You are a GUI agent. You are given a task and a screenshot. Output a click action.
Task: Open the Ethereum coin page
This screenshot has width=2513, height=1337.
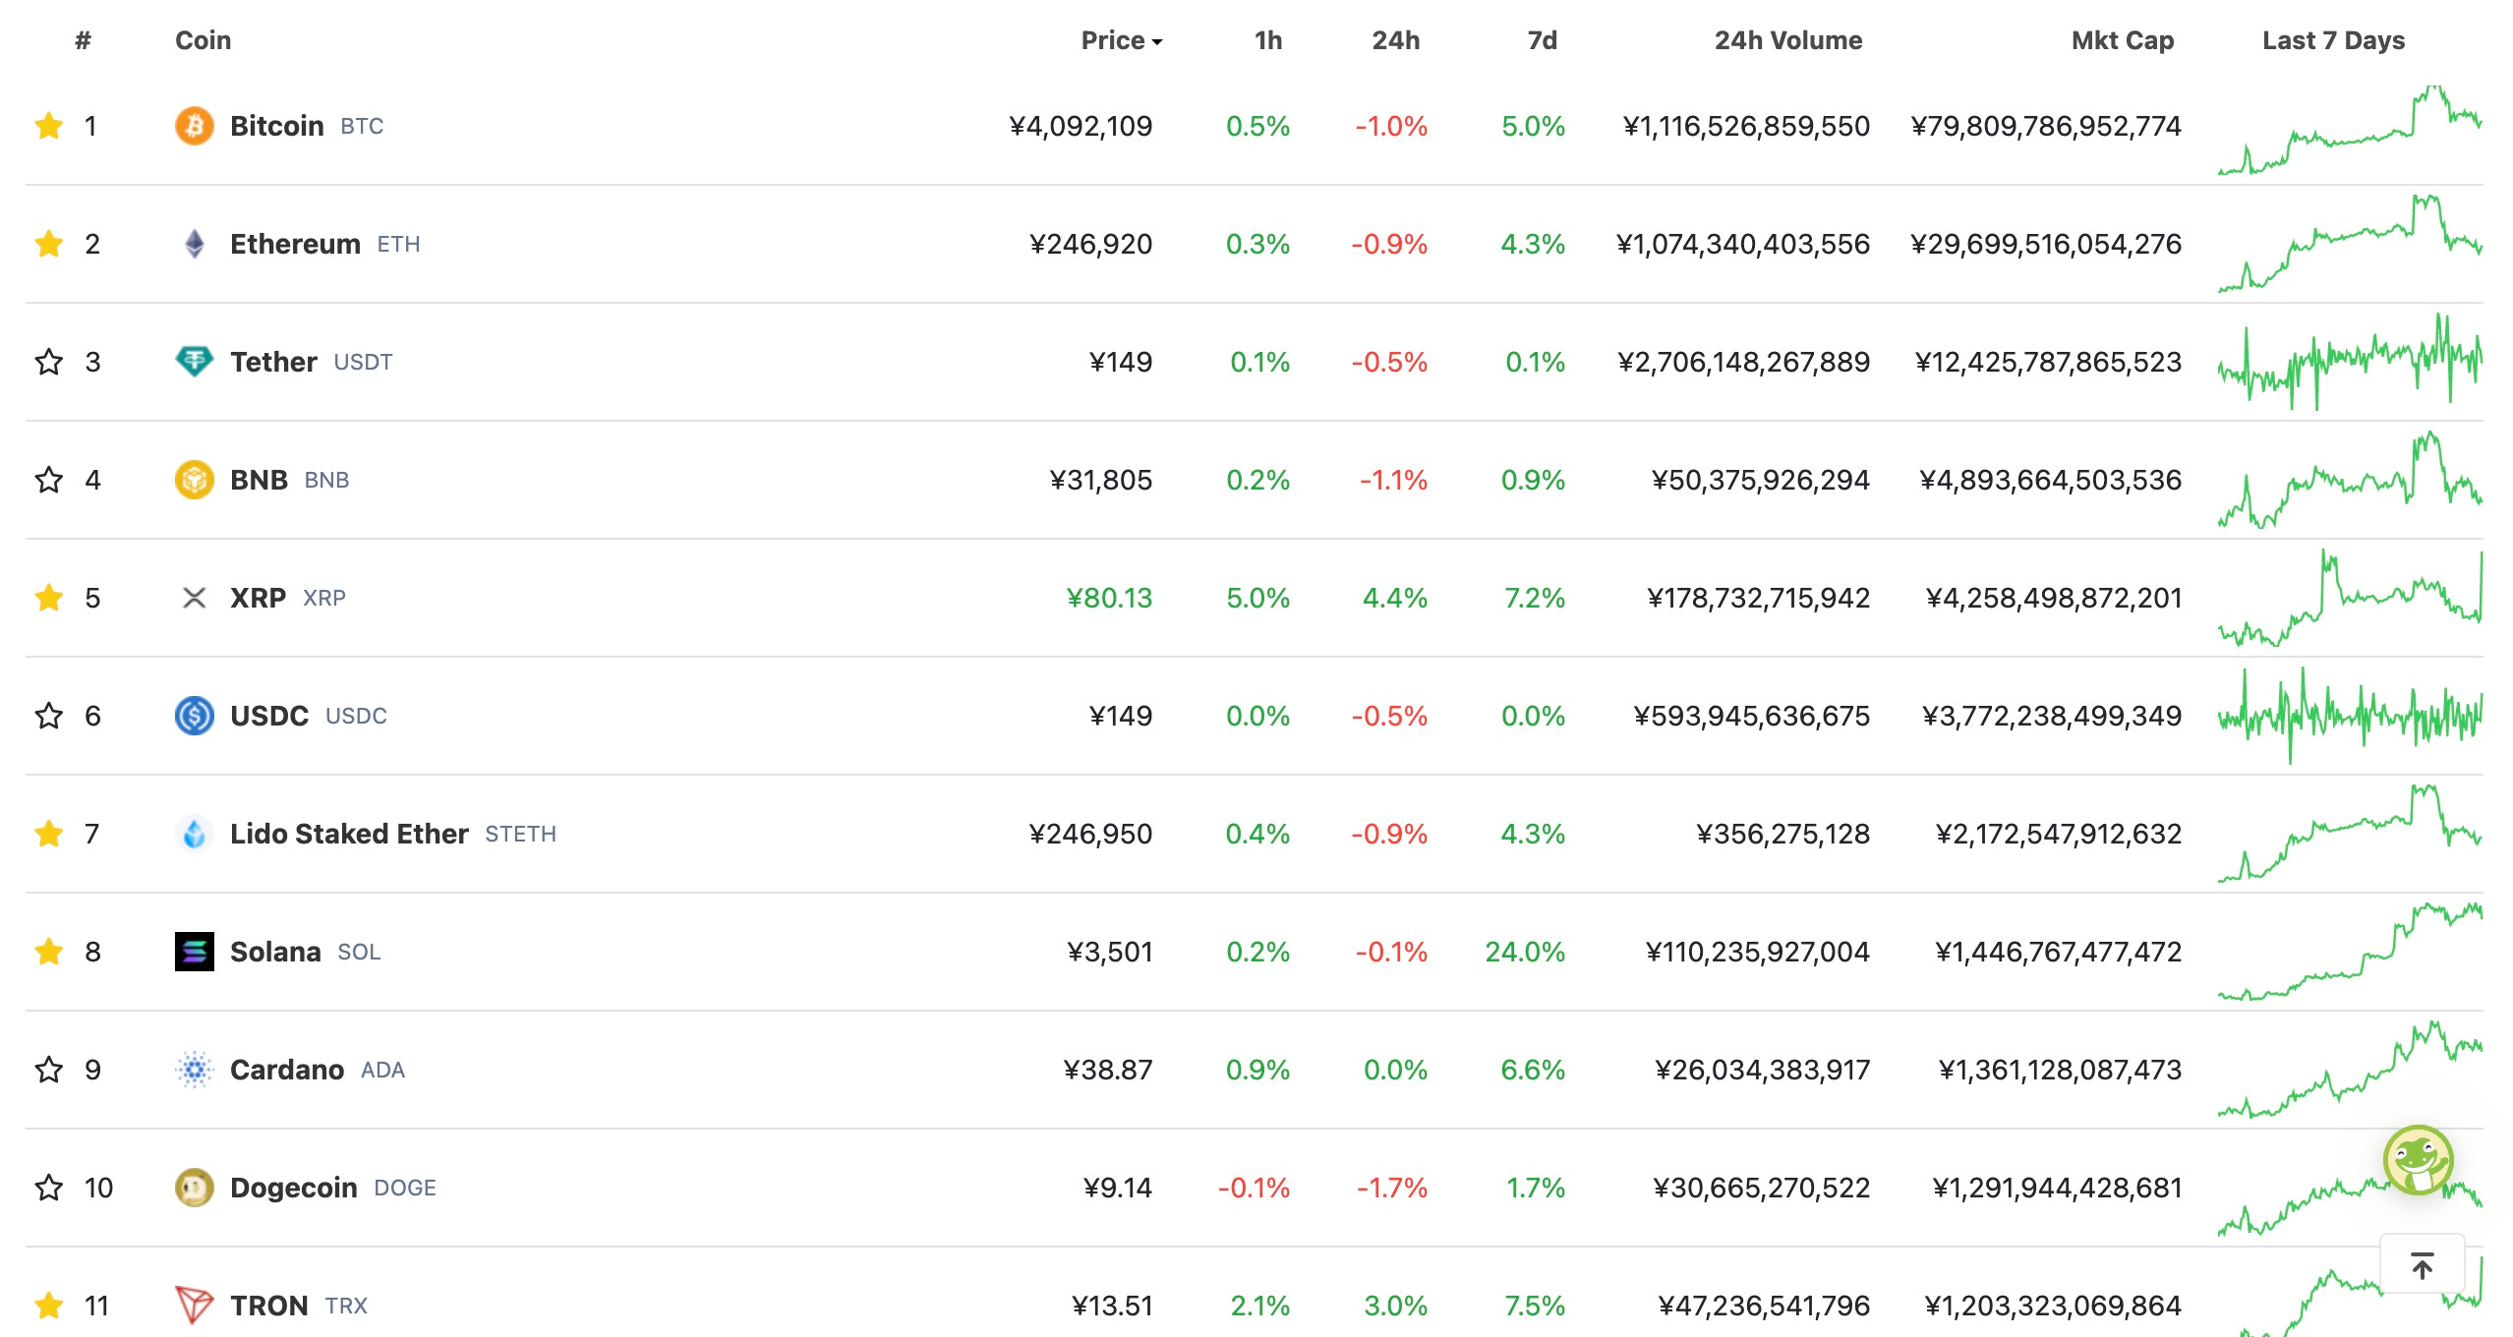pyautogui.click(x=295, y=244)
